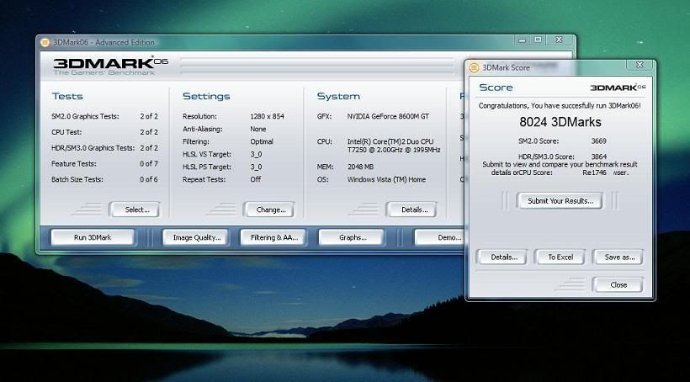The height and width of the screenshot is (382, 690).
Task: Open Details... in the Score dialog
Action: pyautogui.click(x=502, y=257)
